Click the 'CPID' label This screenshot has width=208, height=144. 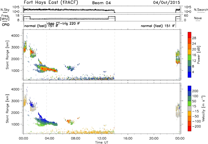(x=6, y=25)
